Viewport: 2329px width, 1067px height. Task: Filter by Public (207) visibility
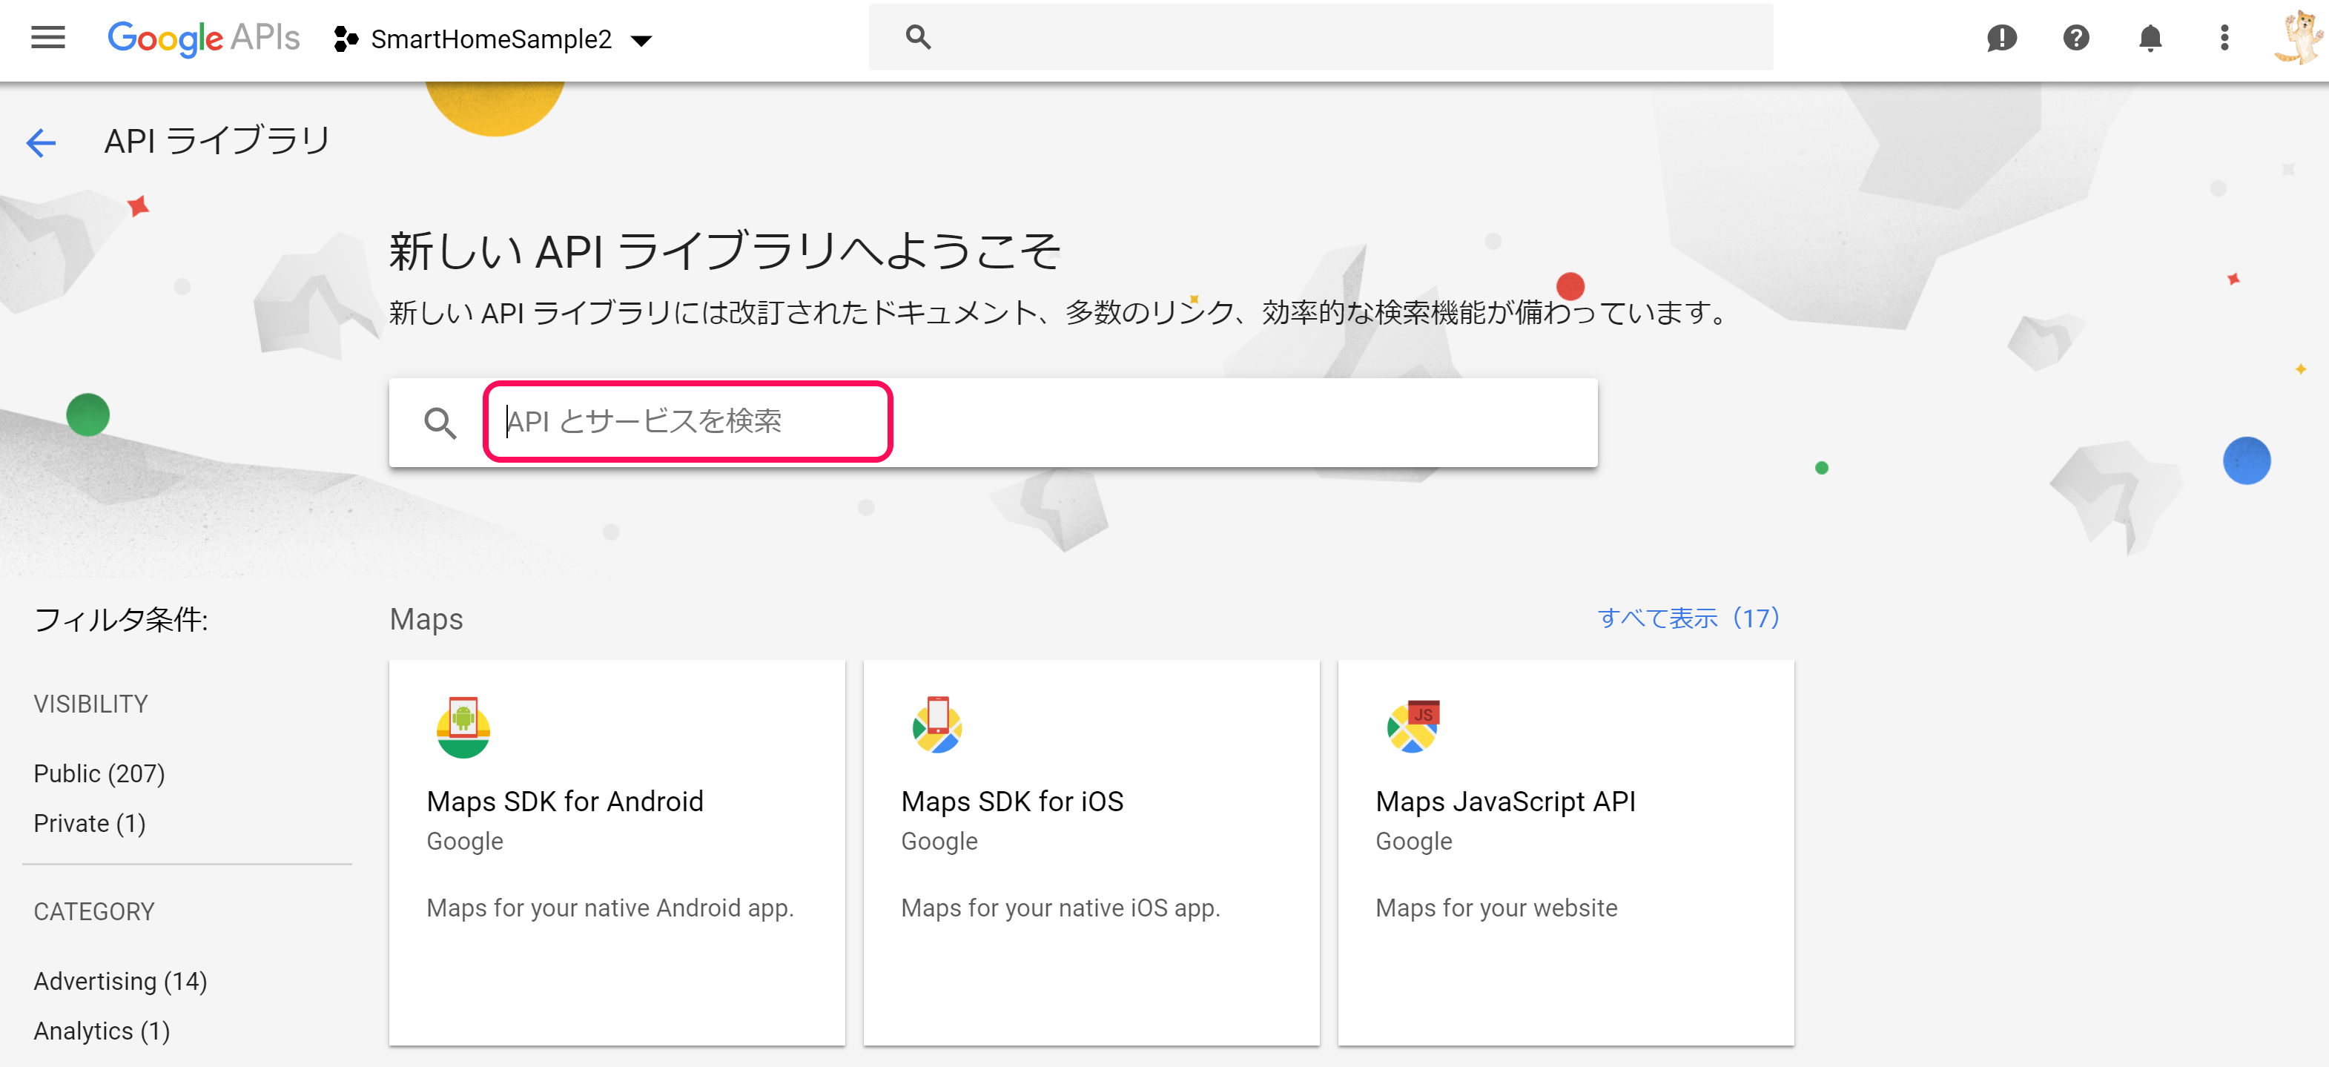click(99, 773)
